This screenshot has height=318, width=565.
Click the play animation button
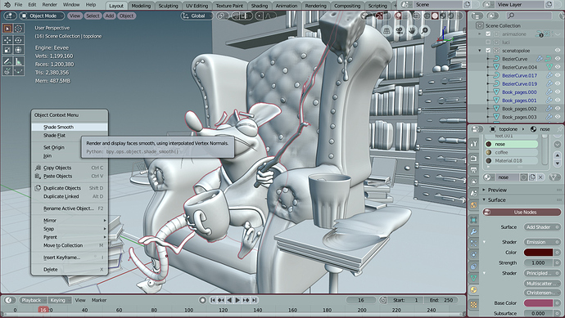(x=237, y=300)
